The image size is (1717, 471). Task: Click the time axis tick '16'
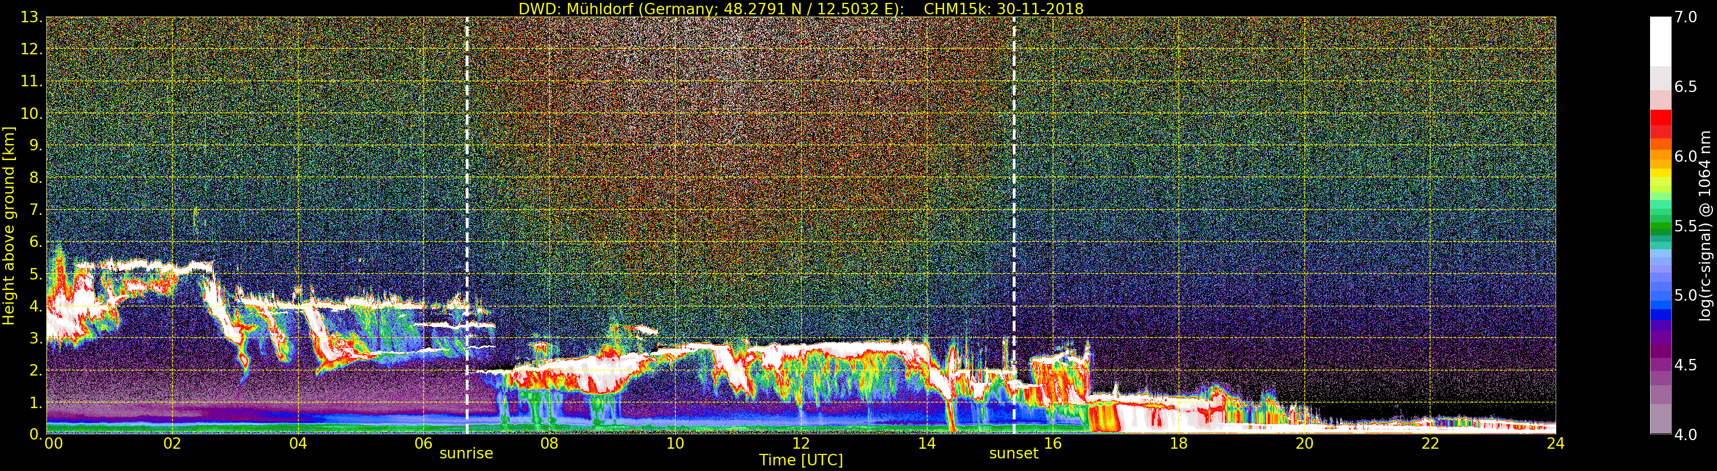point(1053,443)
